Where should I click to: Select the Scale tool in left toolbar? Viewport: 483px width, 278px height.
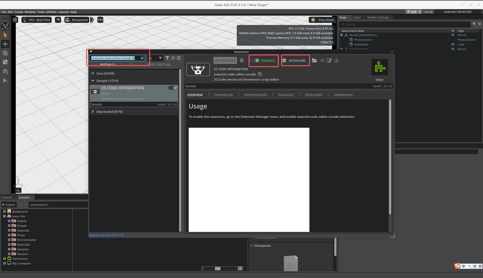[5, 62]
